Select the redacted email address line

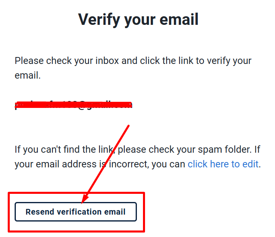pos(74,105)
